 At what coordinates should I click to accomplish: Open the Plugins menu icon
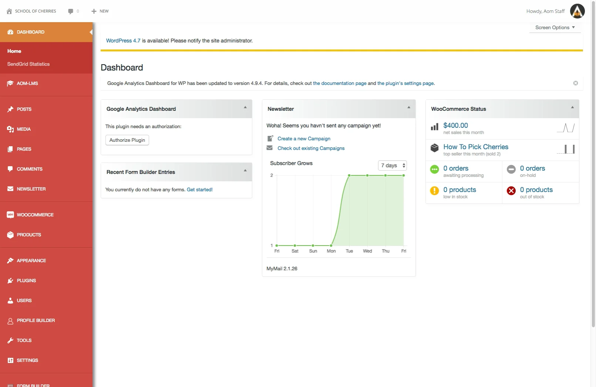(10, 280)
